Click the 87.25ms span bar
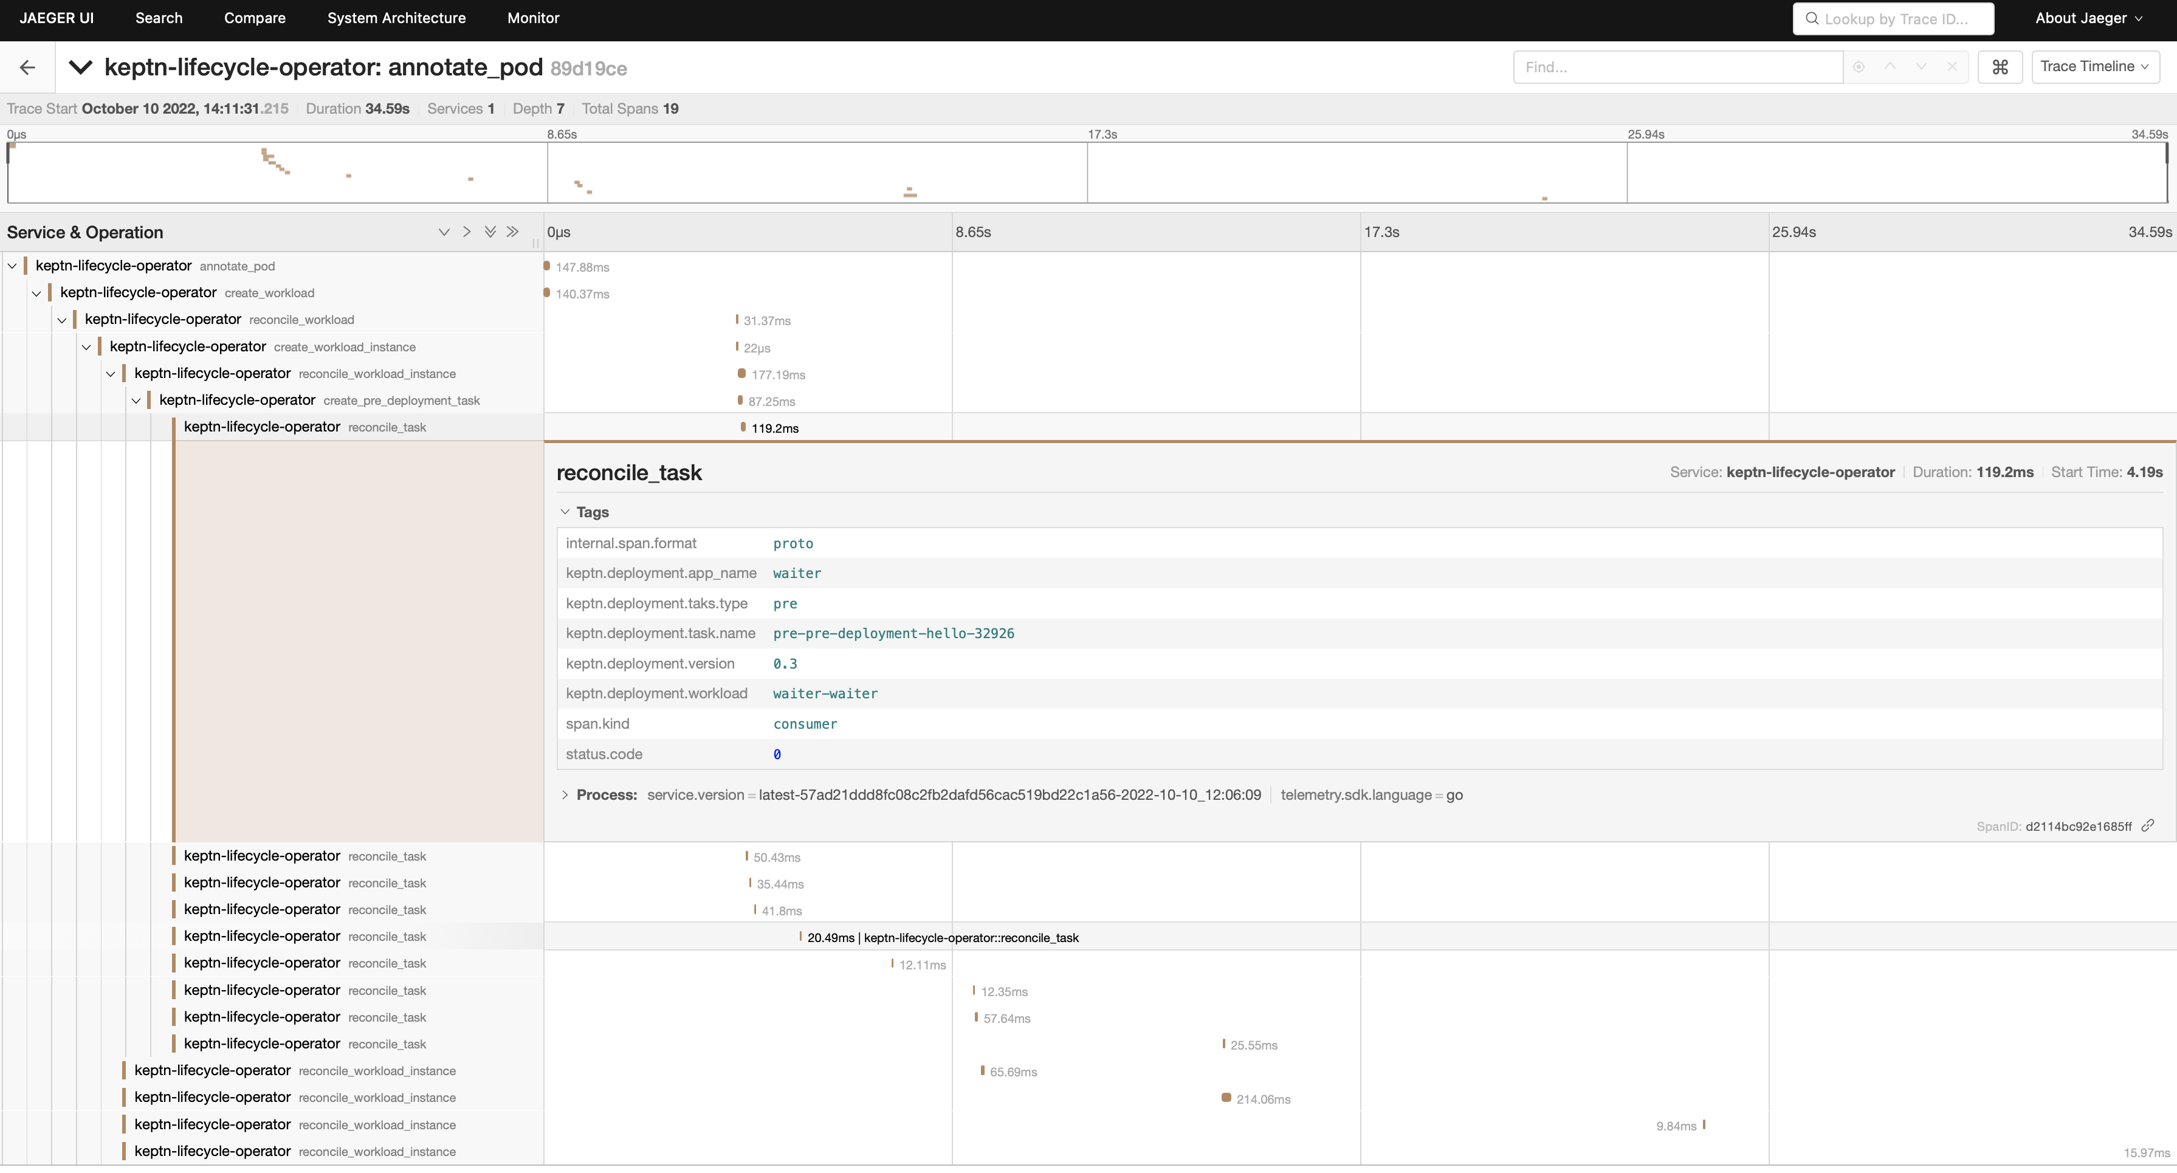Screen dimensions: 2177x1173 740,401
